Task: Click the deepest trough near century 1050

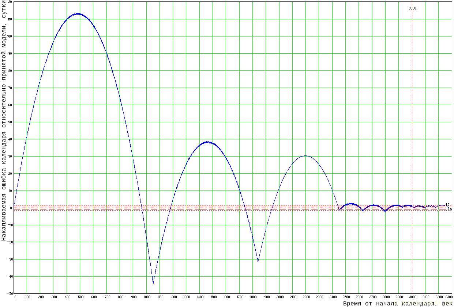Action: (153, 283)
